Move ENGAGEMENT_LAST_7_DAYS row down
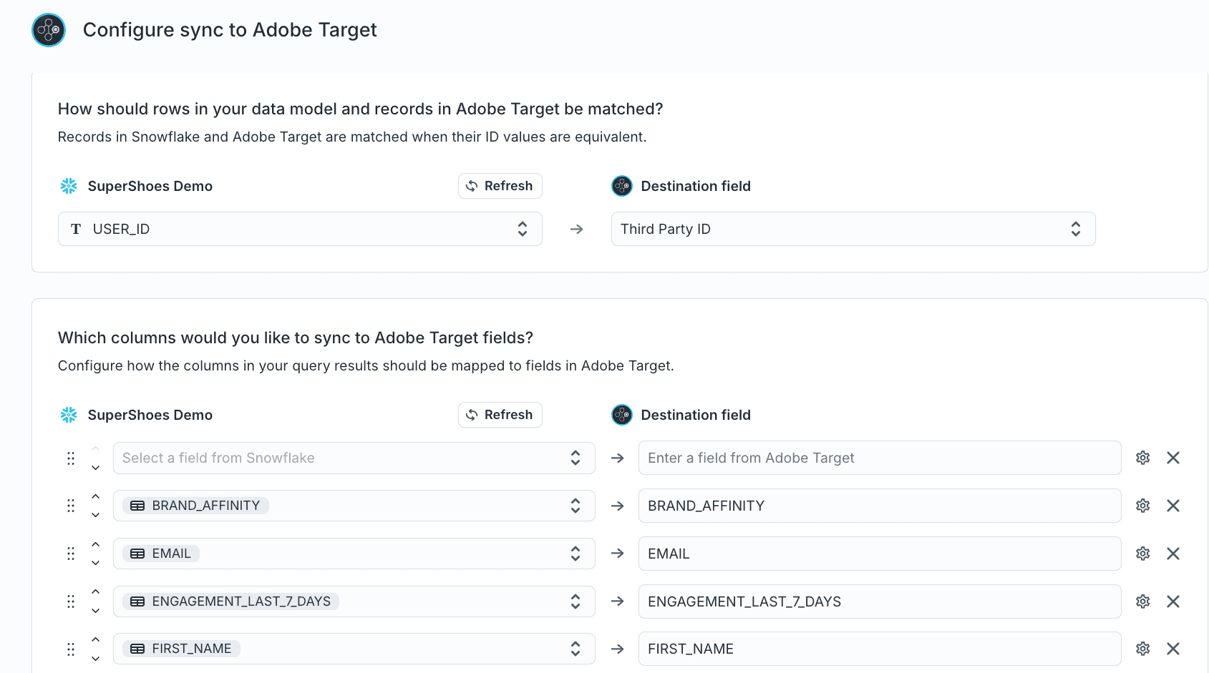 [95, 611]
